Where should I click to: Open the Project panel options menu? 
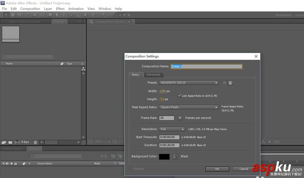pos(79,21)
